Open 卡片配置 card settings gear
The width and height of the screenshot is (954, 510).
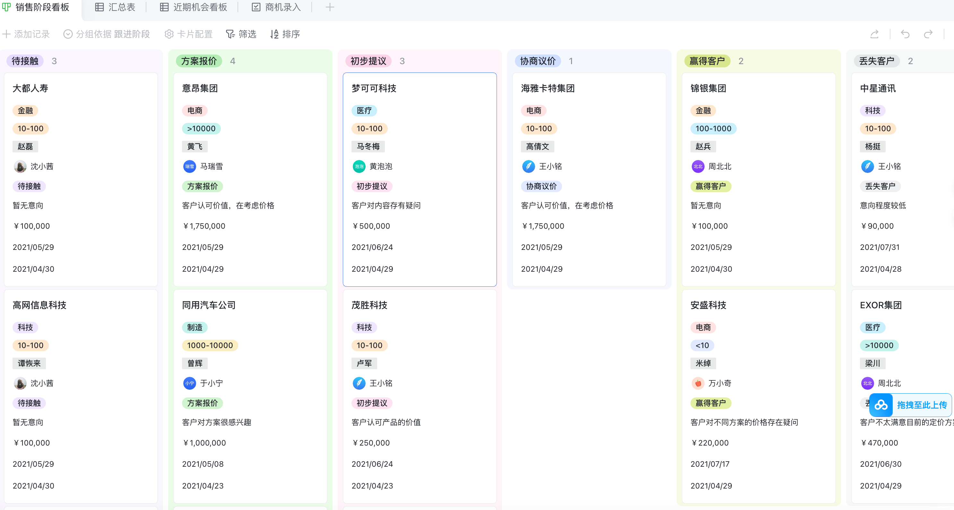[x=188, y=34]
